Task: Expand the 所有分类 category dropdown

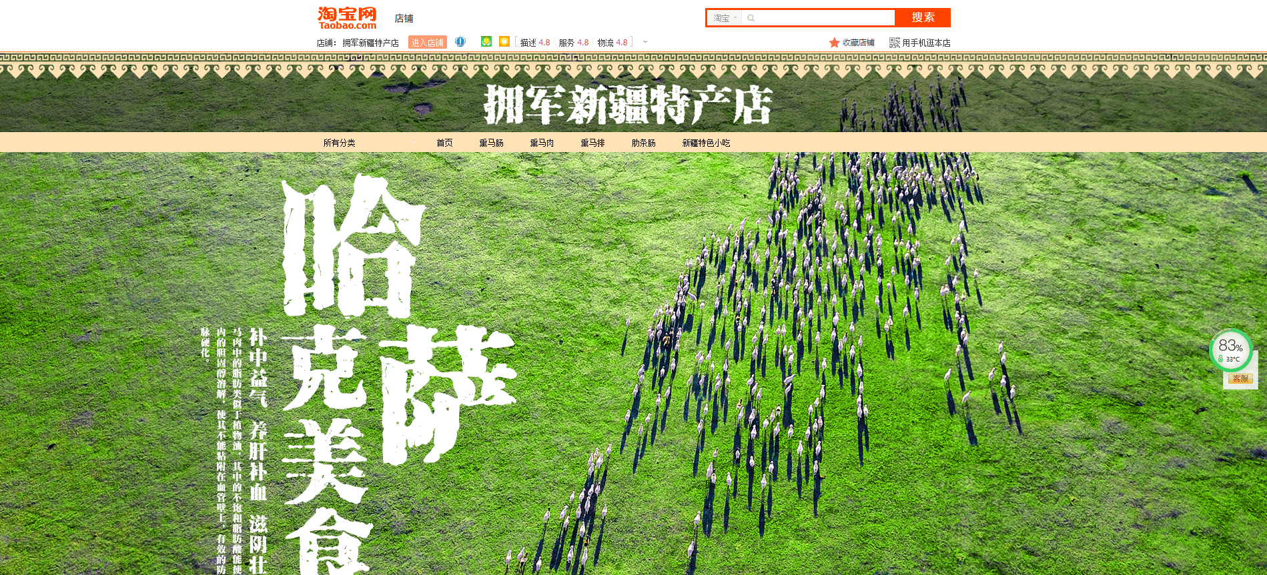Action: coord(370,143)
